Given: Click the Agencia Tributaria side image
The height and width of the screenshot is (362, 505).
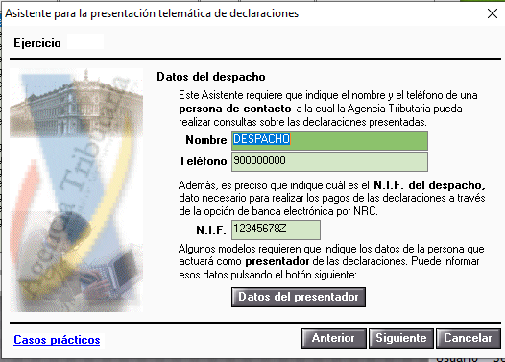Looking at the screenshot, I should click(x=77, y=190).
